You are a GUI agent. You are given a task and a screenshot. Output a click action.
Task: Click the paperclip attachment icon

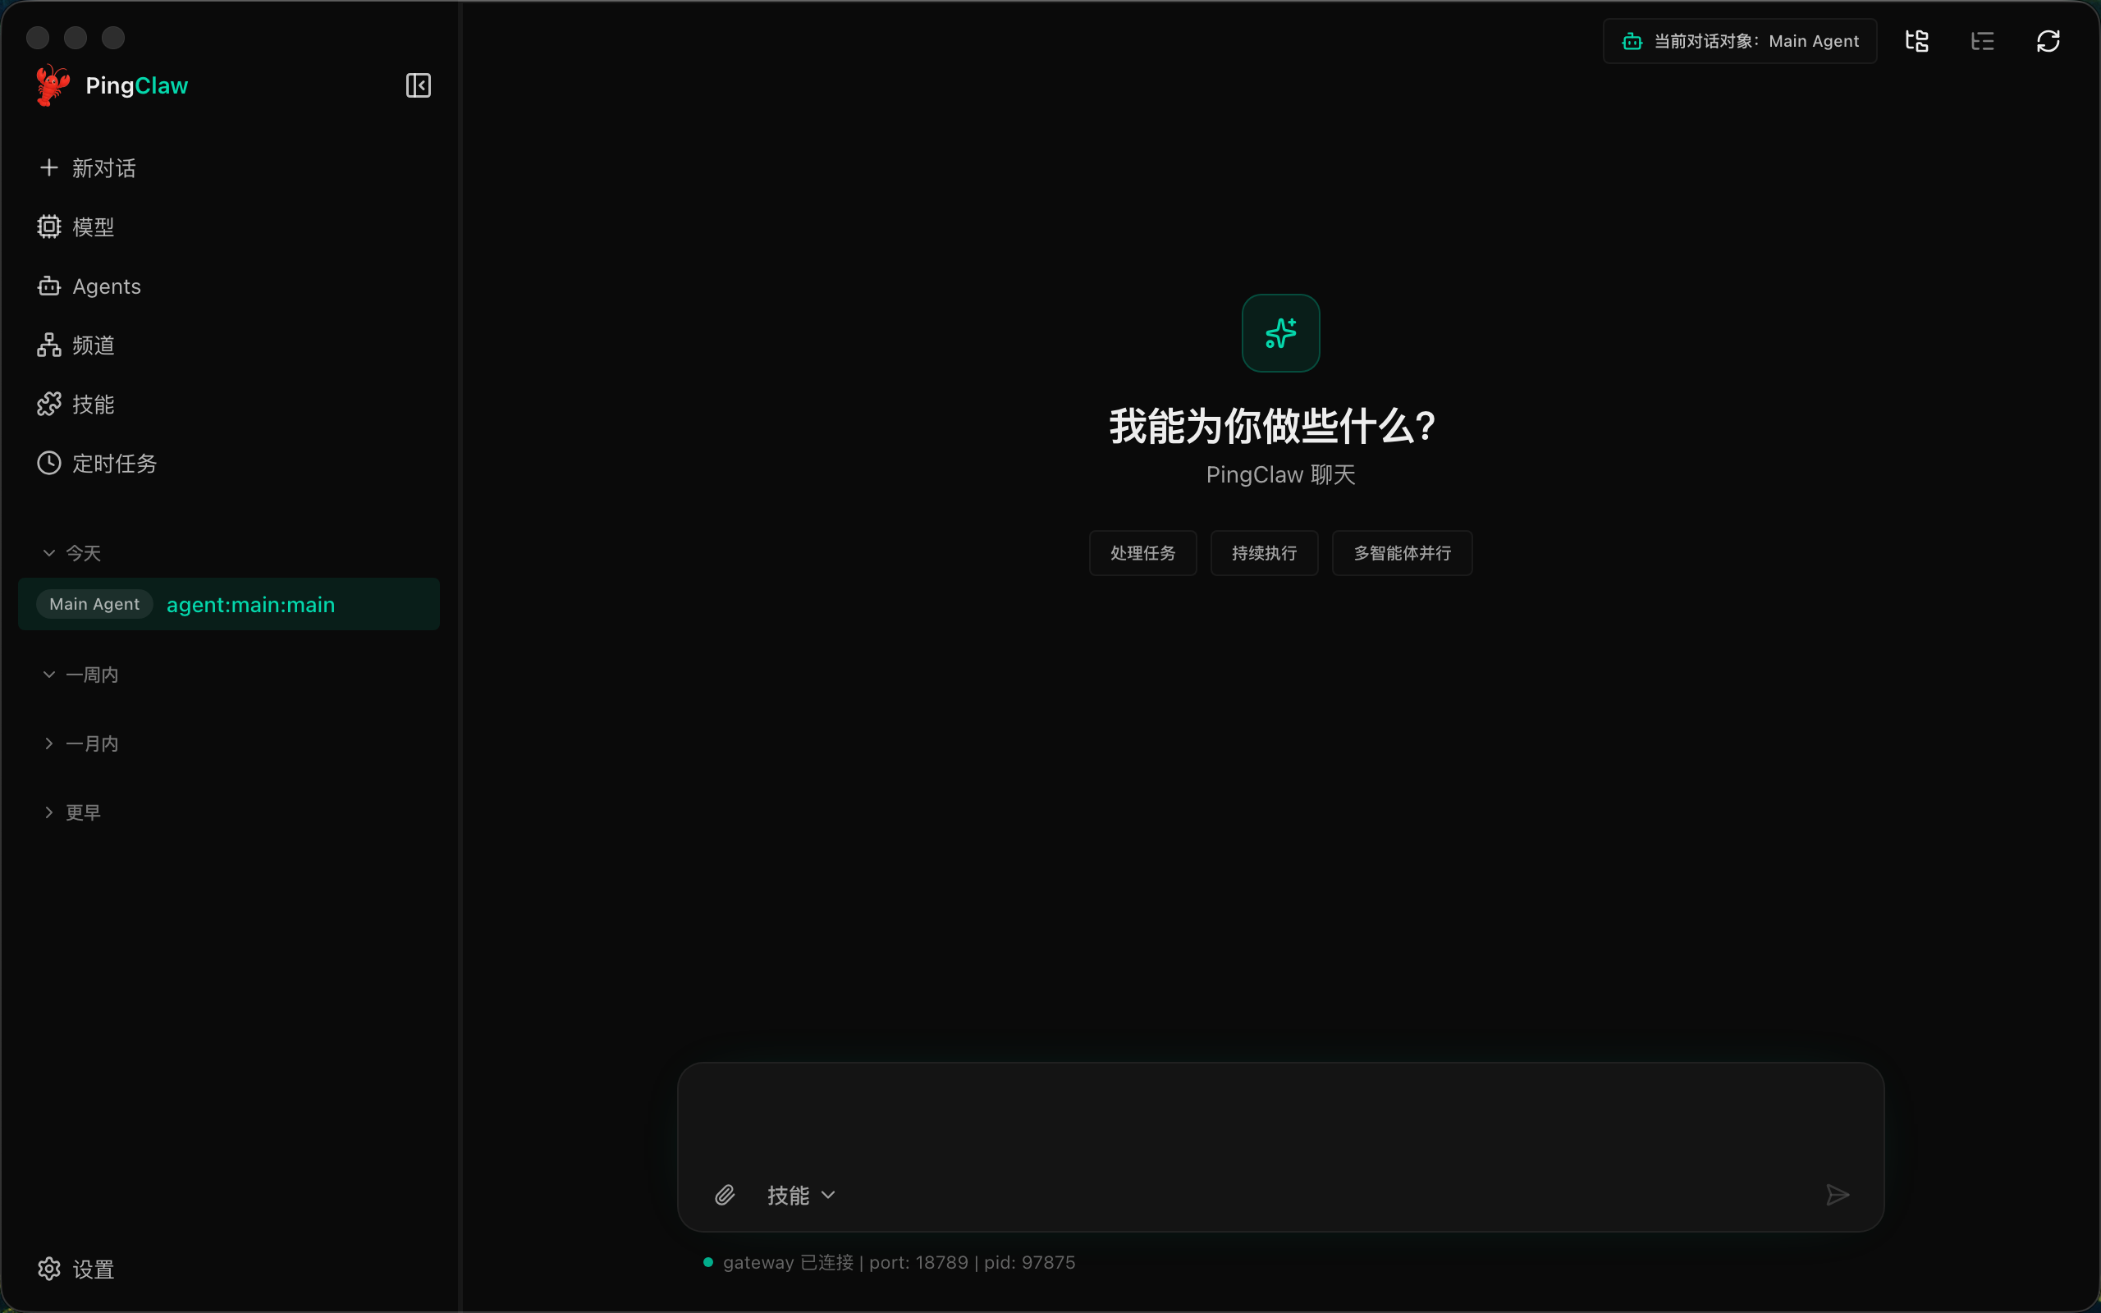point(725,1195)
